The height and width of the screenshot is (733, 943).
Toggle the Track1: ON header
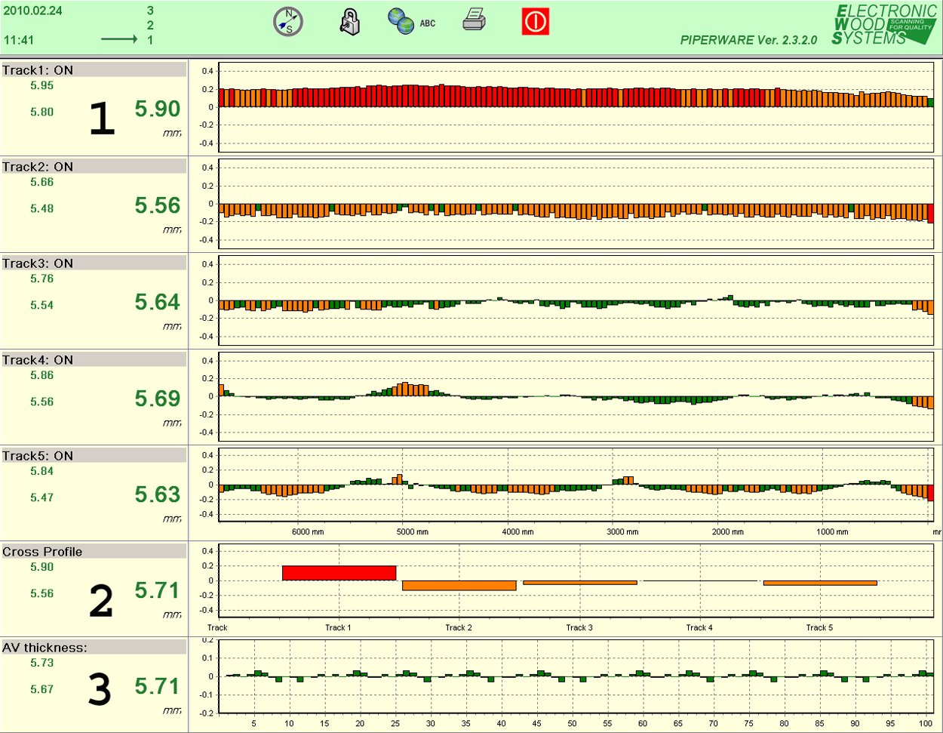point(94,70)
